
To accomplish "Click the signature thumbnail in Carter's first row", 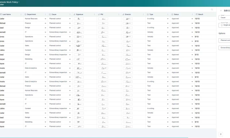I will pos(79,19).
